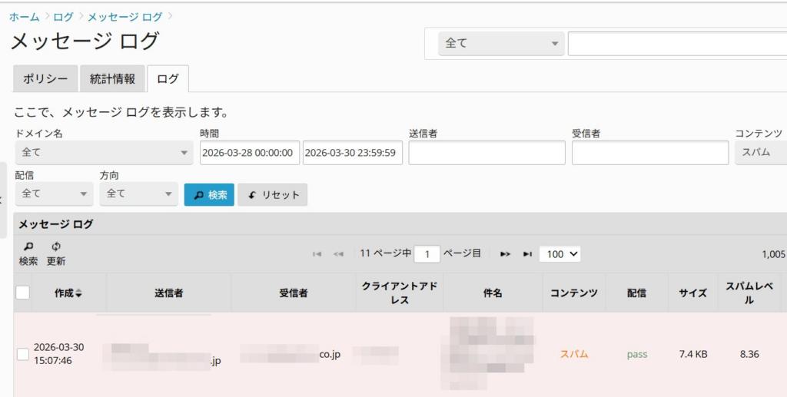Open the ホーム breadcrumb link
The image size is (787, 397).
(24, 16)
